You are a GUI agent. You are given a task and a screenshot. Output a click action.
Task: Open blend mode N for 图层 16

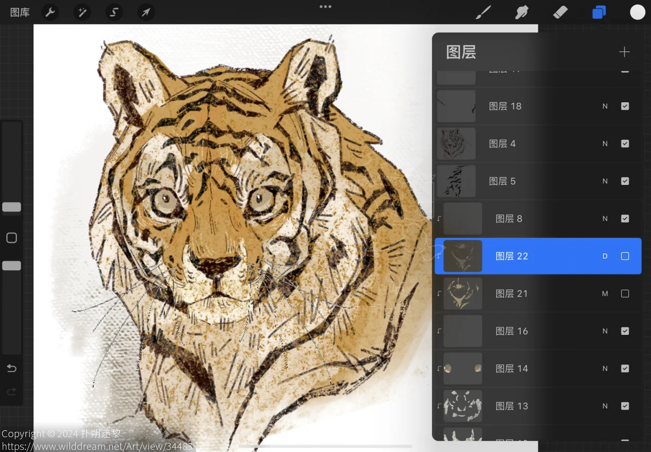coord(605,331)
